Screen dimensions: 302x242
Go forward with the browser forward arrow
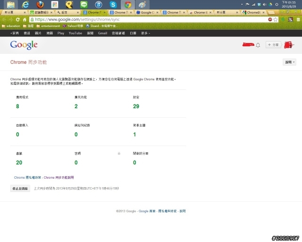click(11, 19)
